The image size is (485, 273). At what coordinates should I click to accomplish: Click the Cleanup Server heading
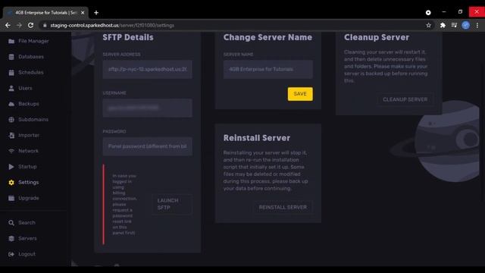[377, 37]
